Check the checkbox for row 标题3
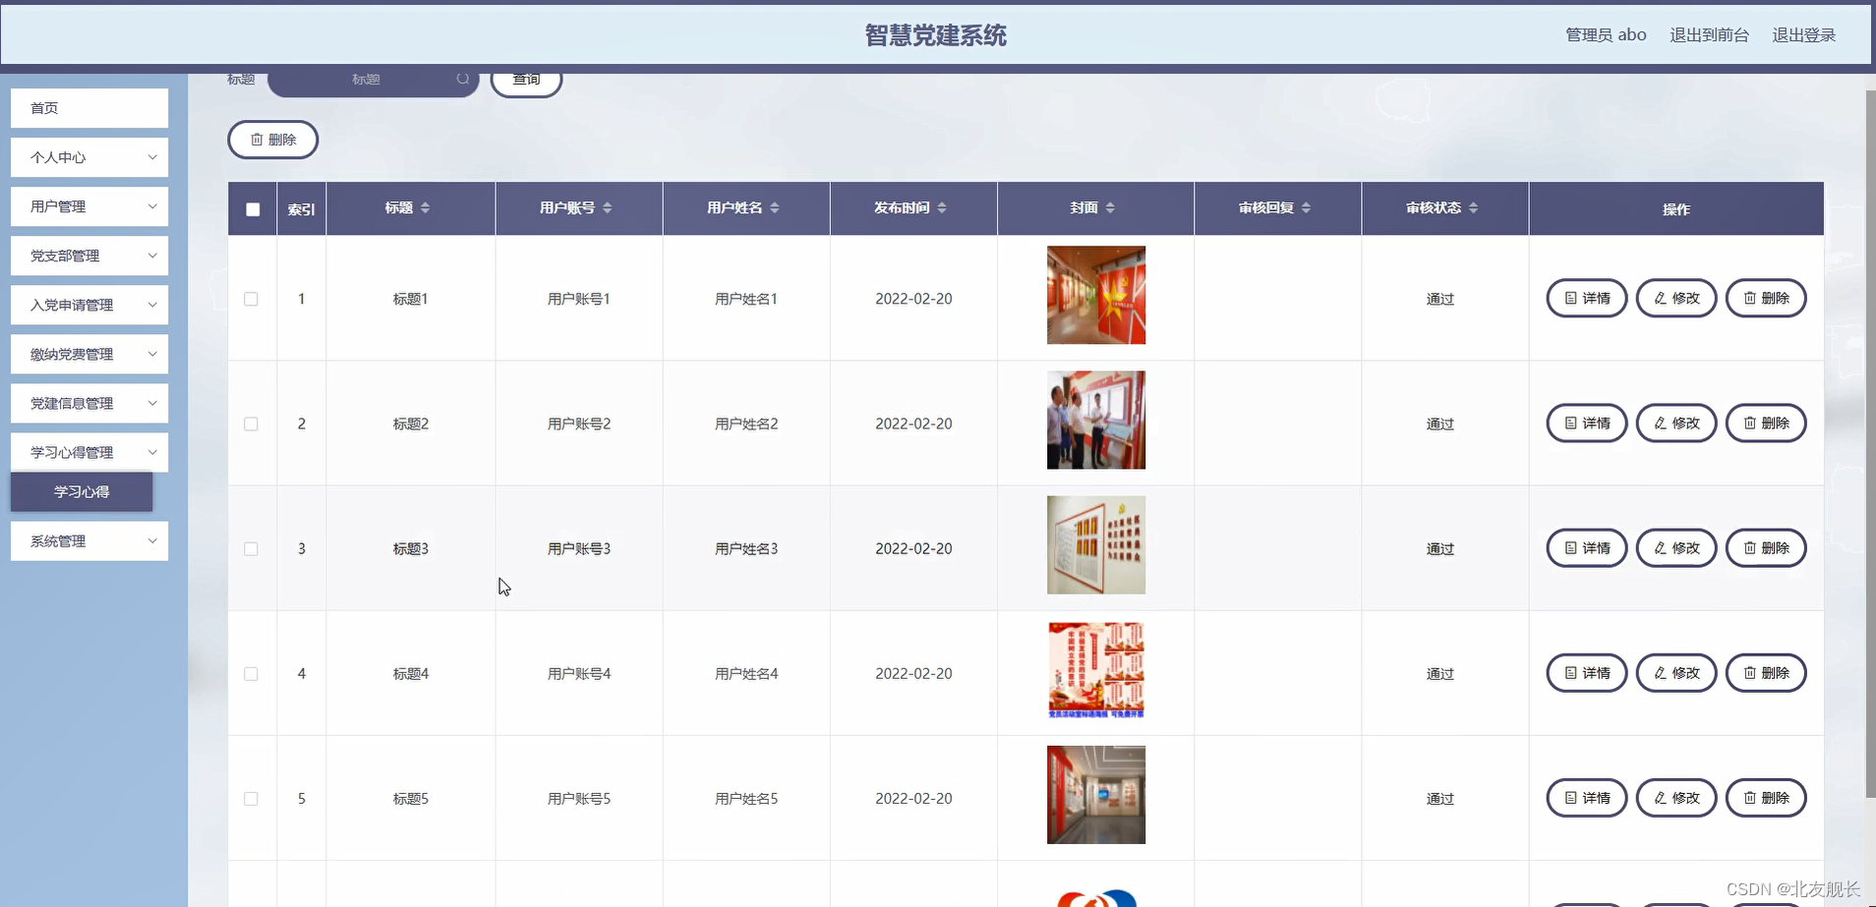 pyautogui.click(x=252, y=548)
